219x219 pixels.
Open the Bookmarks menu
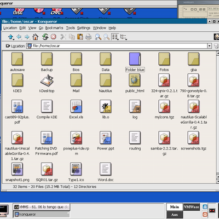(54, 28)
